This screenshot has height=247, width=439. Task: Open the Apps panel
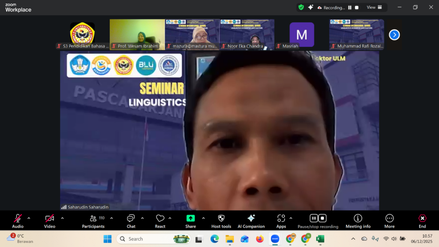pos(281,220)
